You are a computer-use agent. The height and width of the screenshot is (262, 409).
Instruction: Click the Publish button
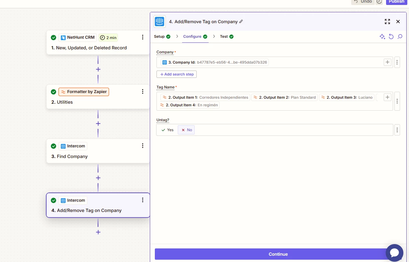(396, 2)
